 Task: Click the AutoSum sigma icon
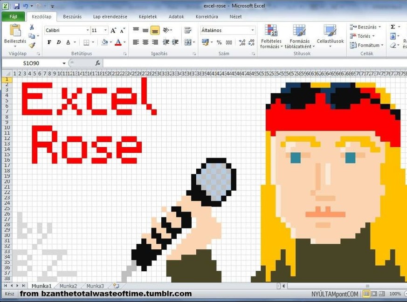(393, 27)
